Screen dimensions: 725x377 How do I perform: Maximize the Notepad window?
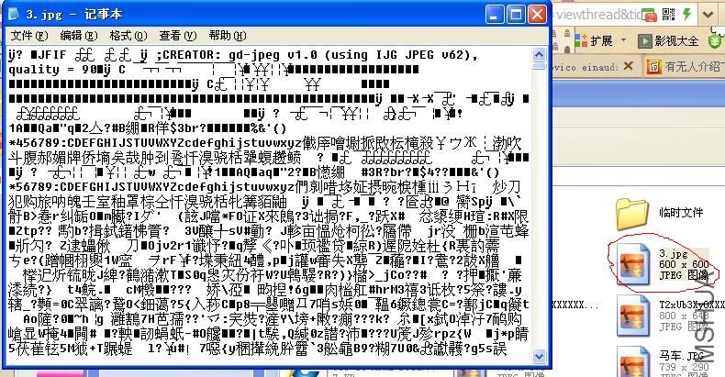516,14
